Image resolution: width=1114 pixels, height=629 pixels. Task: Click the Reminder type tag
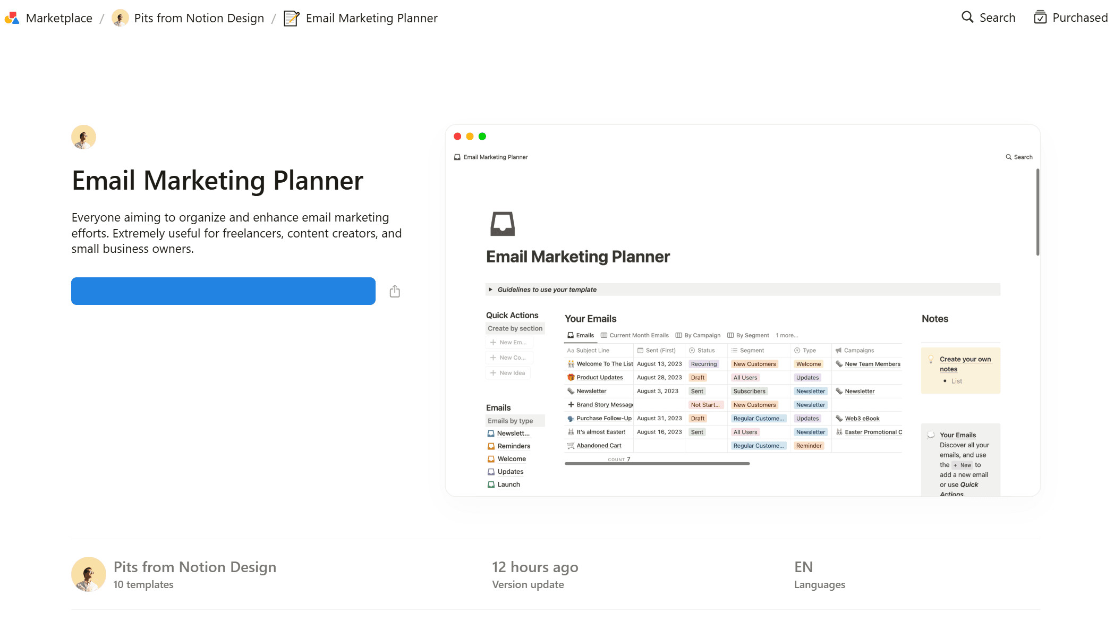coord(809,446)
